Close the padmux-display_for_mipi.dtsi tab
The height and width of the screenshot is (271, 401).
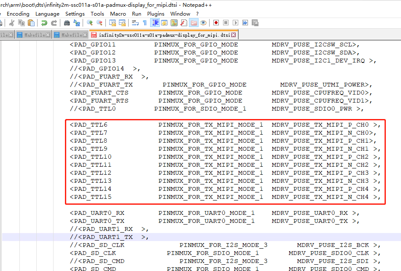[x=234, y=35]
